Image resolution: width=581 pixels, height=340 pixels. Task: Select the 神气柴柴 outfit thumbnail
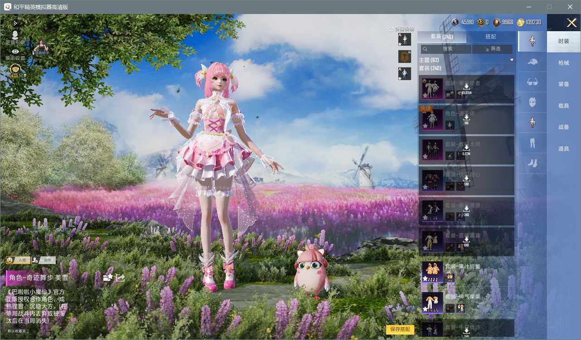[432, 302]
